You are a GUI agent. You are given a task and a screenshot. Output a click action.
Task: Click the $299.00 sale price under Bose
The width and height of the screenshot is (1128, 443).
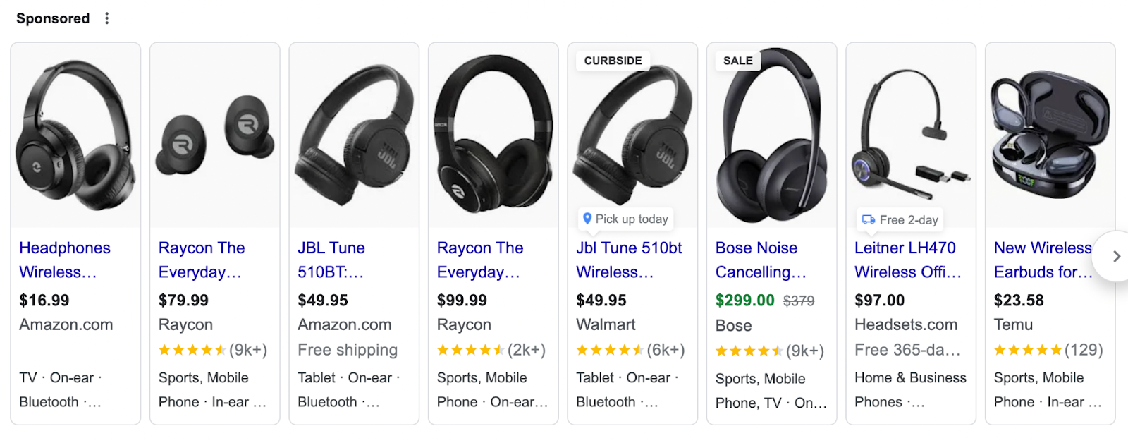[x=744, y=300]
